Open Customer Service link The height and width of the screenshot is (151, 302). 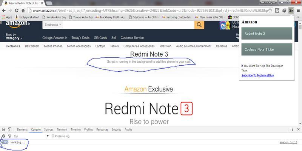point(132,37)
